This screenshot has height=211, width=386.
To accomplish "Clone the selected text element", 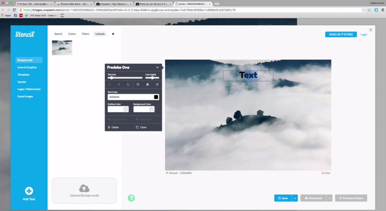I will (x=141, y=127).
